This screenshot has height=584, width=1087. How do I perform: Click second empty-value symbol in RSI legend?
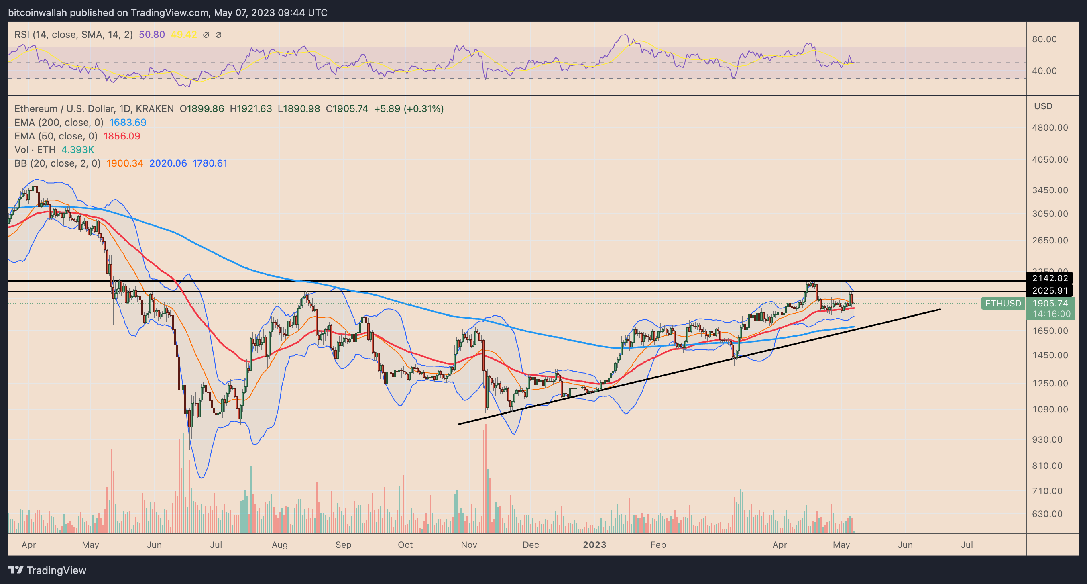218,35
